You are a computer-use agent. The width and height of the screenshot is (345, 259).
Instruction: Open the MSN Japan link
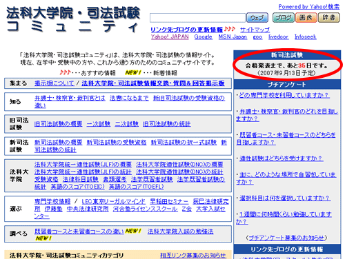point(233,37)
